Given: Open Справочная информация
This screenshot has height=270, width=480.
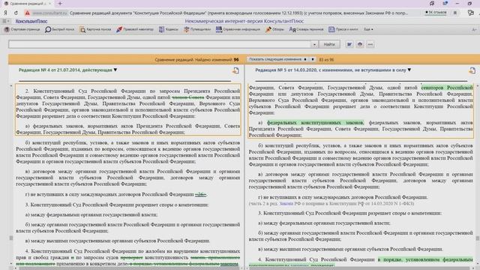Looking at the screenshot, I should click(238, 29).
